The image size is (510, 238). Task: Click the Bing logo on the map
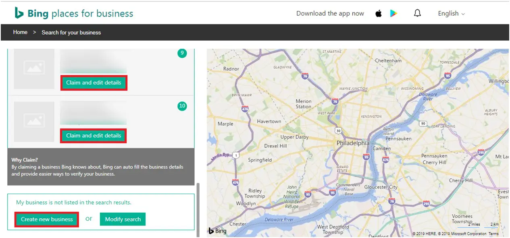217,231
